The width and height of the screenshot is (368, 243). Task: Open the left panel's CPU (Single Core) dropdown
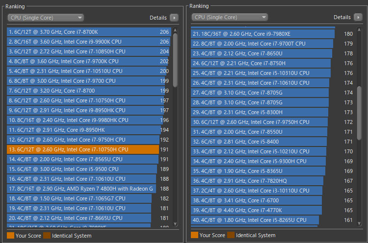coord(46,18)
